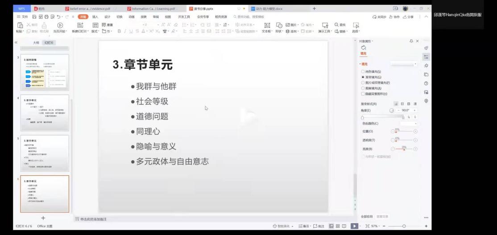
Task: Select the solid fill radio option
Action: [363, 71]
